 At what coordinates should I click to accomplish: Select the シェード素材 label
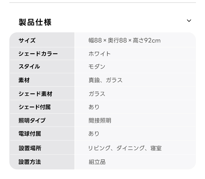[x=36, y=94]
